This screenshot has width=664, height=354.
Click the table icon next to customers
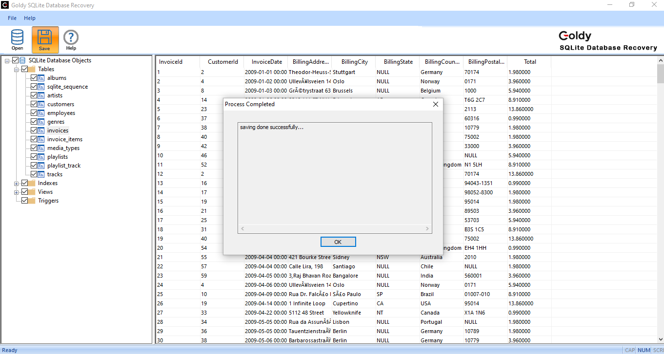coord(41,104)
